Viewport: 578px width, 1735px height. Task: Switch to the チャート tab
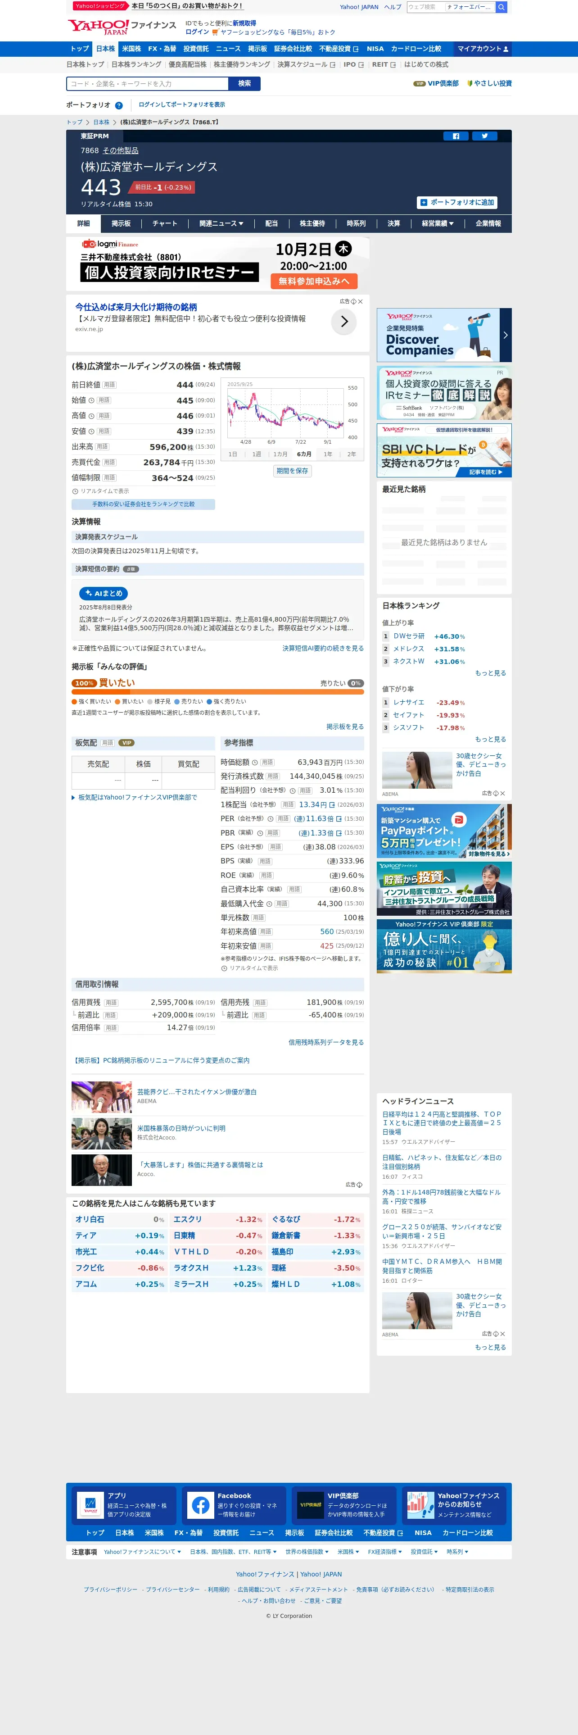tap(165, 223)
